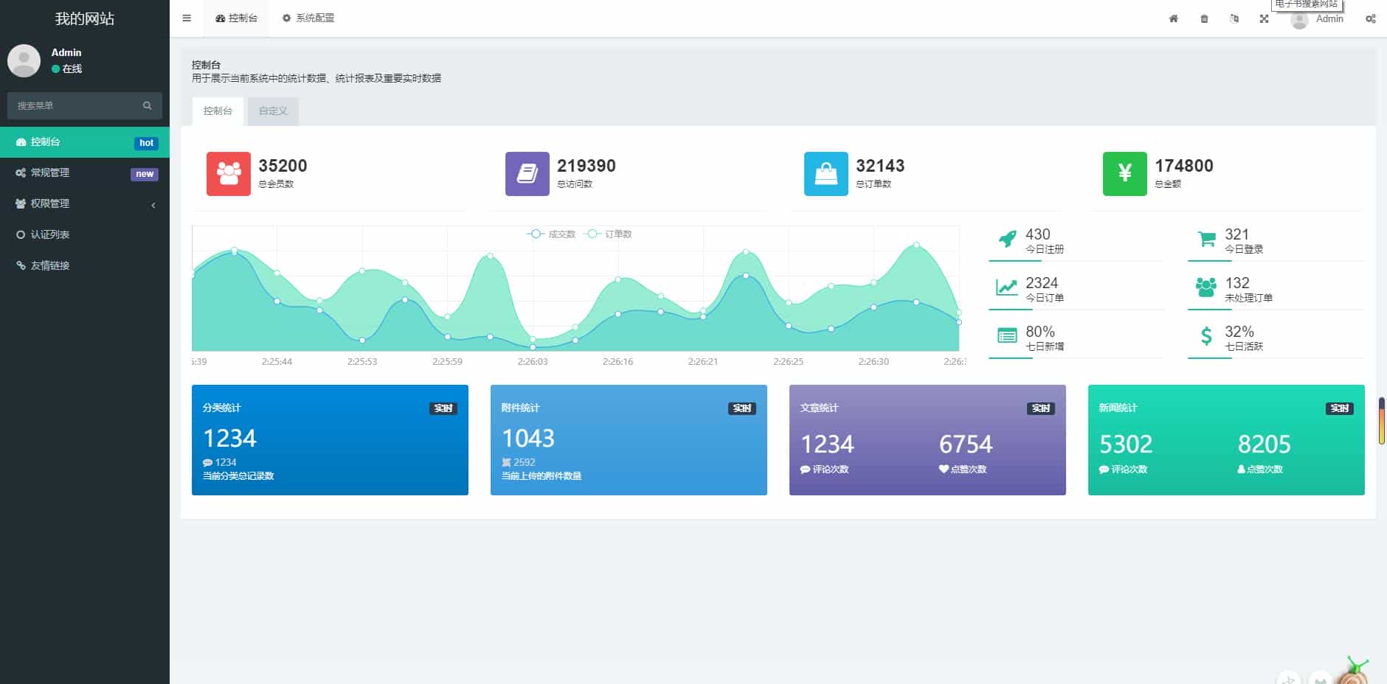Click the clear cache trash icon in toolbar

[x=1205, y=18]
